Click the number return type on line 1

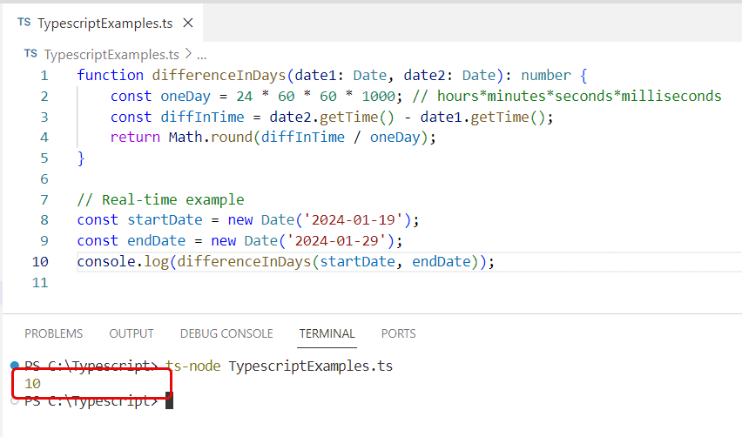point(546,75)
